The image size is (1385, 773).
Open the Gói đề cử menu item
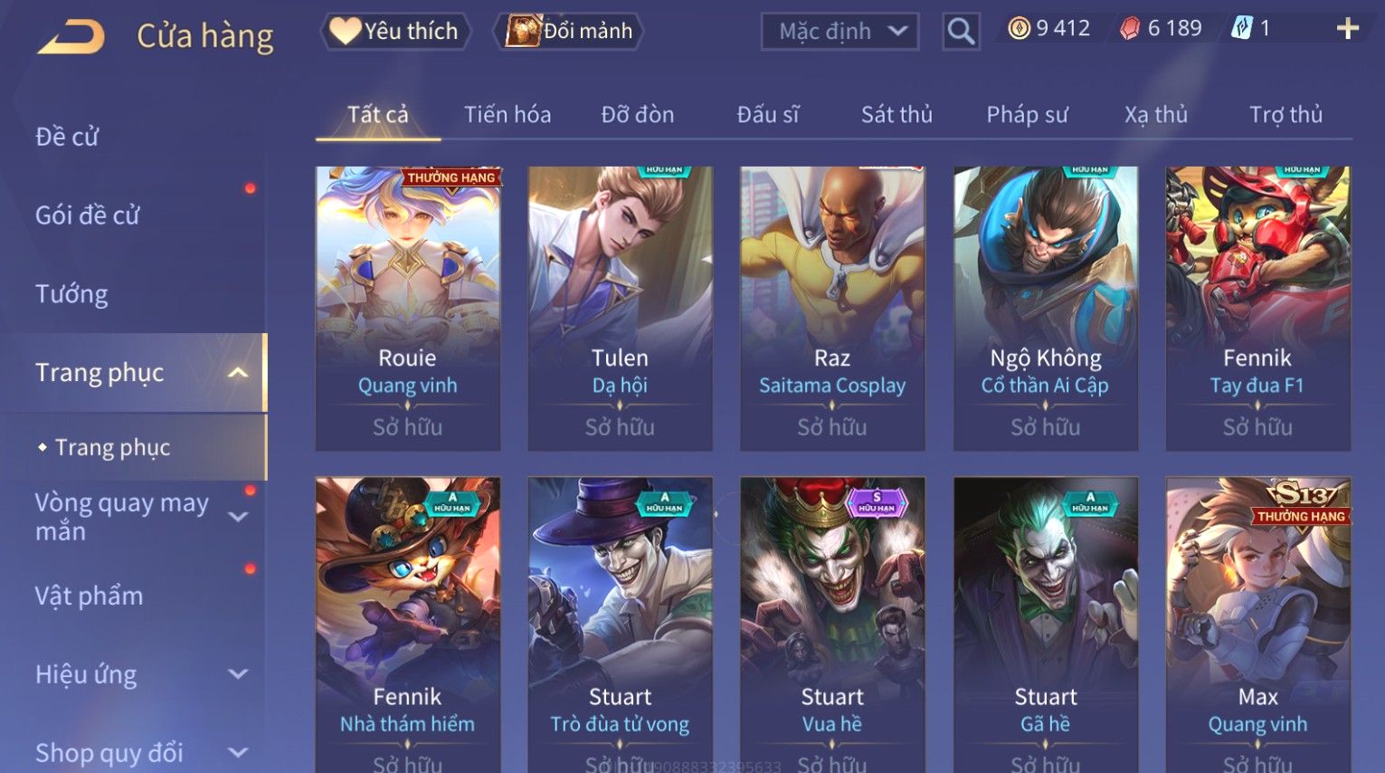click(88, 215)
